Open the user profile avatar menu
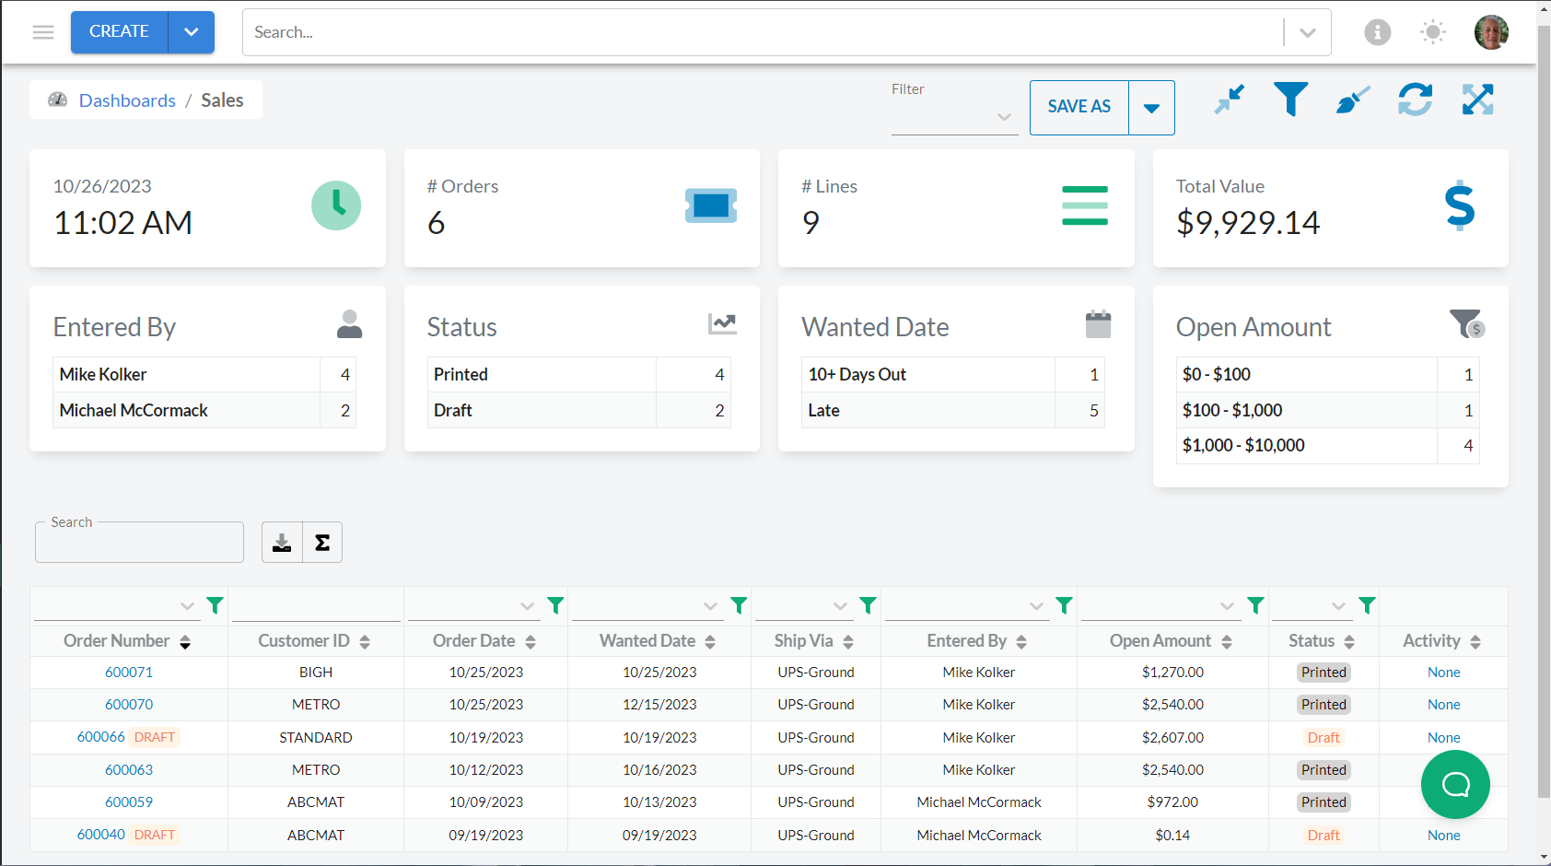 tap(1491, 31)
